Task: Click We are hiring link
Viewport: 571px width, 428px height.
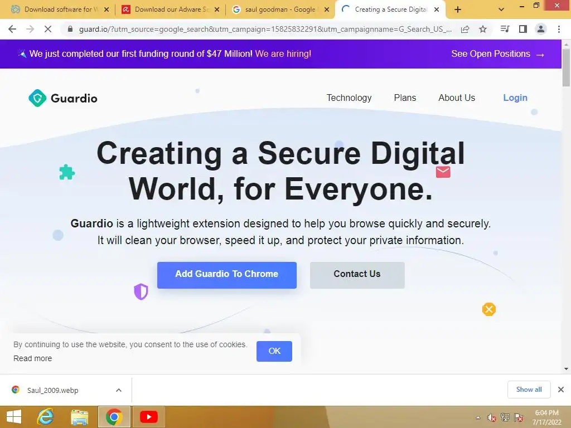Action: (283, 54)
